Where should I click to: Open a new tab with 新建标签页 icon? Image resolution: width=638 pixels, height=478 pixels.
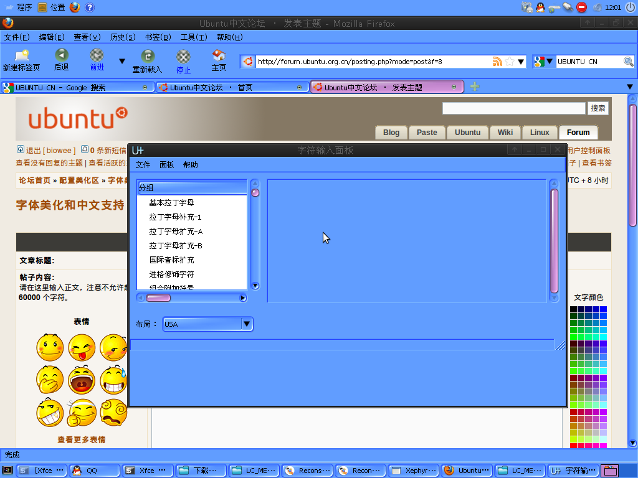tap(21, 55)
